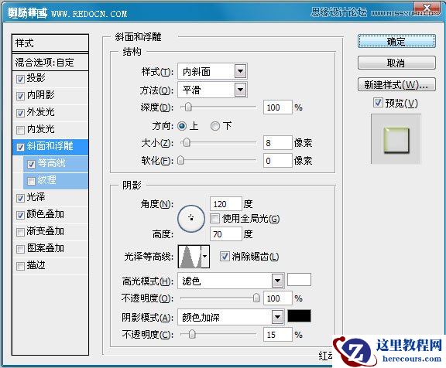Open the black shadow color swatch
The height and width of the screenshot is (368, 446).
click(299, 316)
